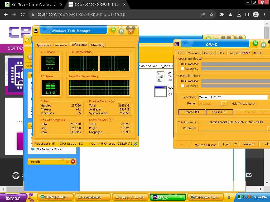Open SPD tab in CPU-Z
The image size is (270, 202).
pyautogui.click(x=221, y=53)
